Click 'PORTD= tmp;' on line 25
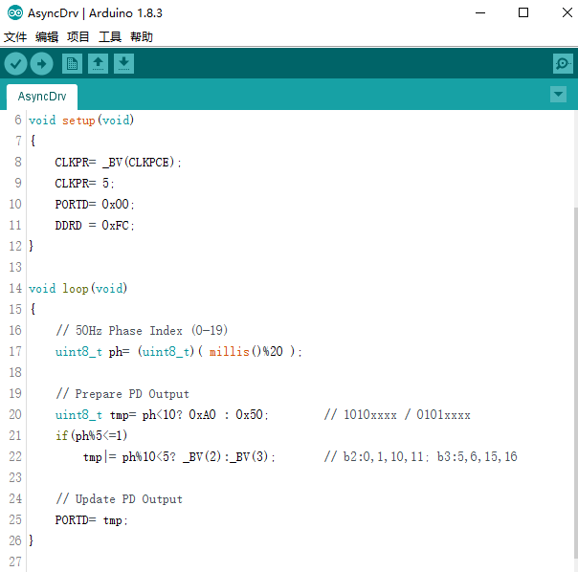This screenshot has height=572, width=578. (92, 520)
